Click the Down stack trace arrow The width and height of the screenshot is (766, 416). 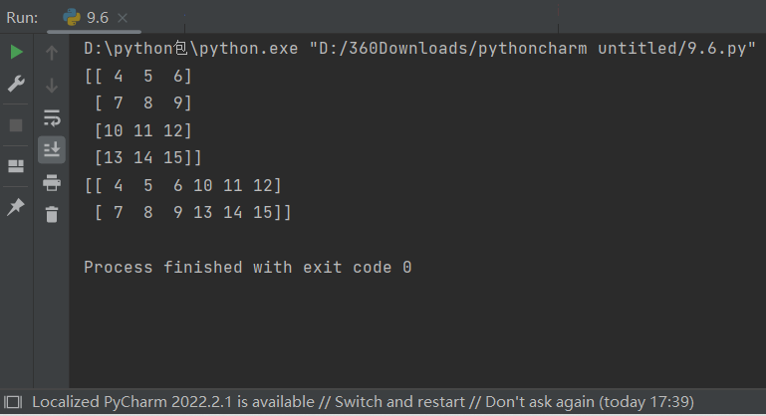(x=52, y=86)
